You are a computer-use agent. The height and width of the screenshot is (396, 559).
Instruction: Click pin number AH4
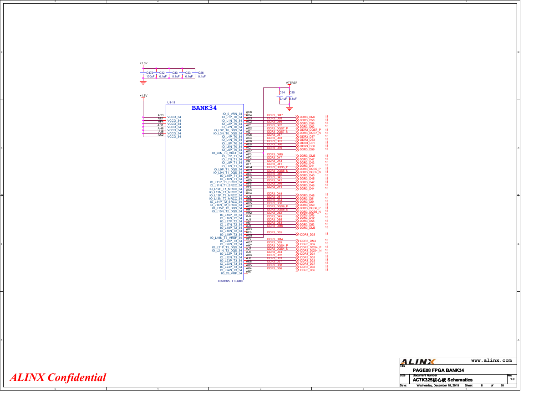[249, 193]
